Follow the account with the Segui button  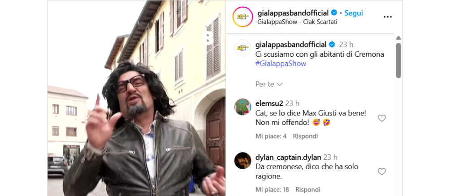point(353,13)
